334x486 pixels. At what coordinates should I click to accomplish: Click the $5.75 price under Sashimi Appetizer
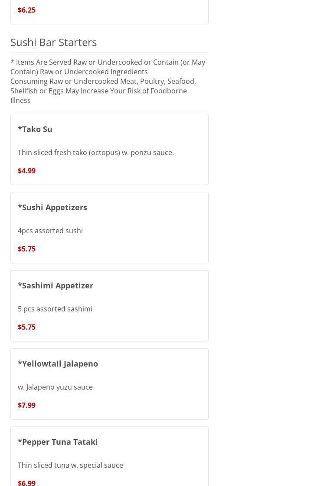point(26,327)
